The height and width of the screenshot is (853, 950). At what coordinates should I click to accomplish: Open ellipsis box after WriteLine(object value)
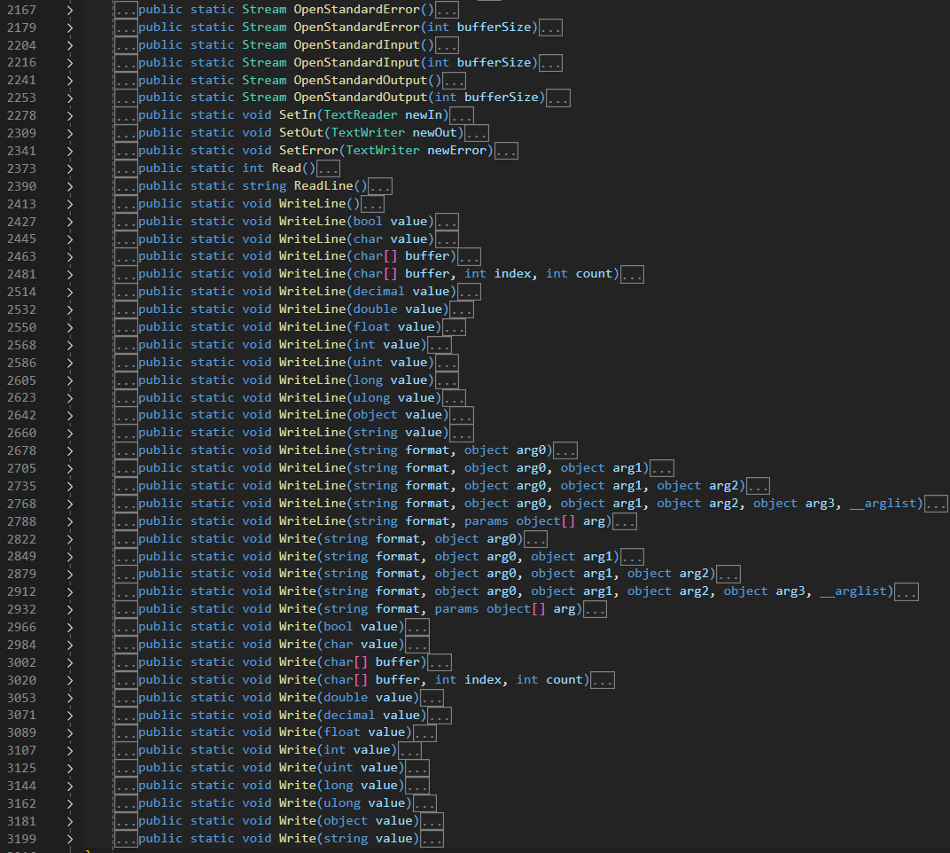pos(462,416)
